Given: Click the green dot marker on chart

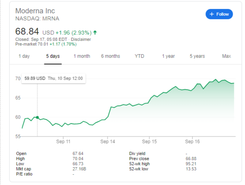Looking at the screenshot, I should [38, 117].
